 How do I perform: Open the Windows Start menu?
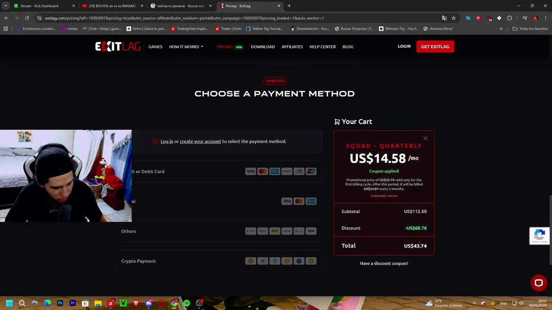click(x=9, y=303)
